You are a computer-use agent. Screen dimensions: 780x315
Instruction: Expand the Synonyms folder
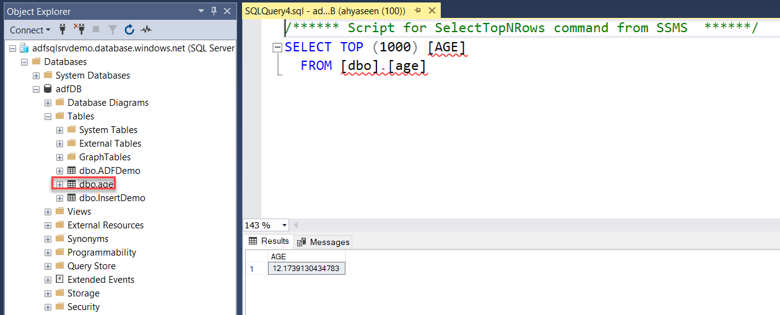[48, 239]
